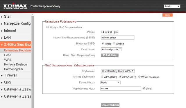Click the Pokaż Listę button
The width and height of the screenshot is (186, 108).
(110, 55)
